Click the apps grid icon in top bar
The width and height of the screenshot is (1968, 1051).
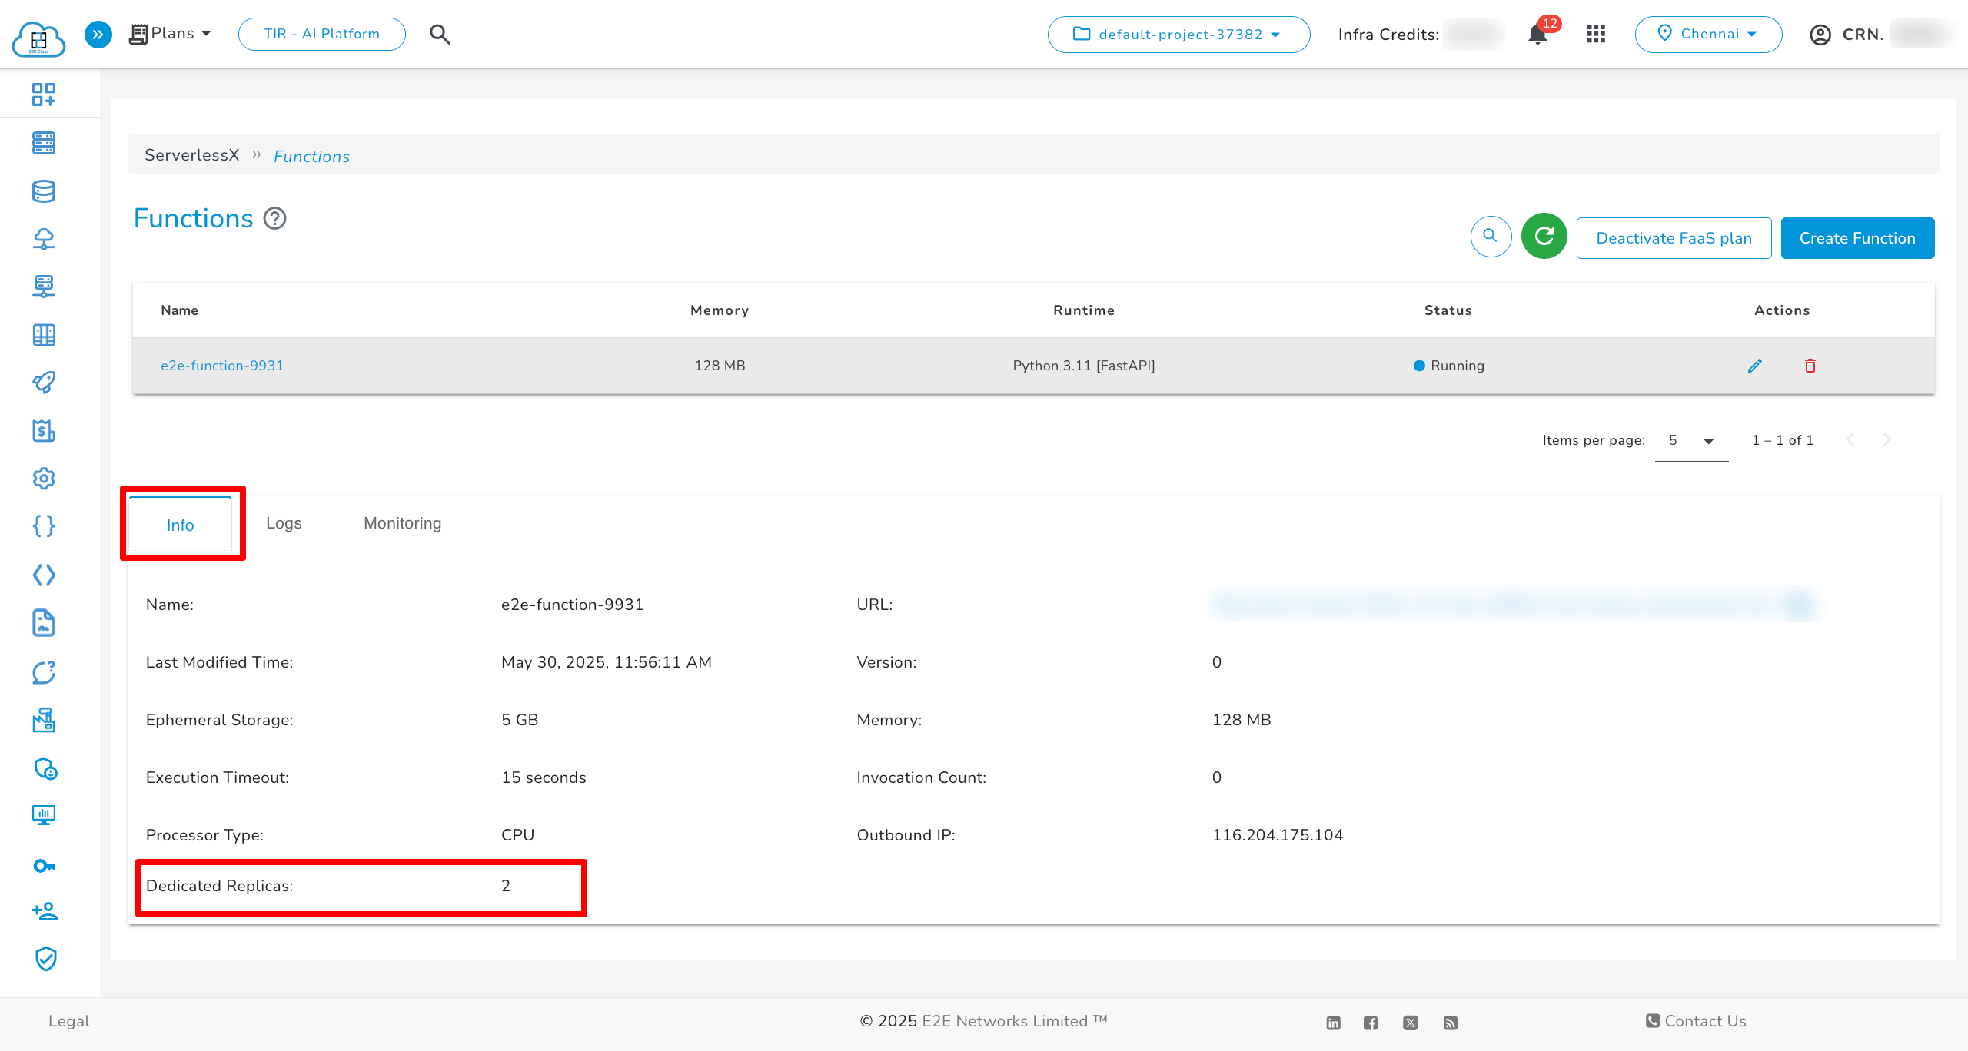click(x=1596, y=34)
